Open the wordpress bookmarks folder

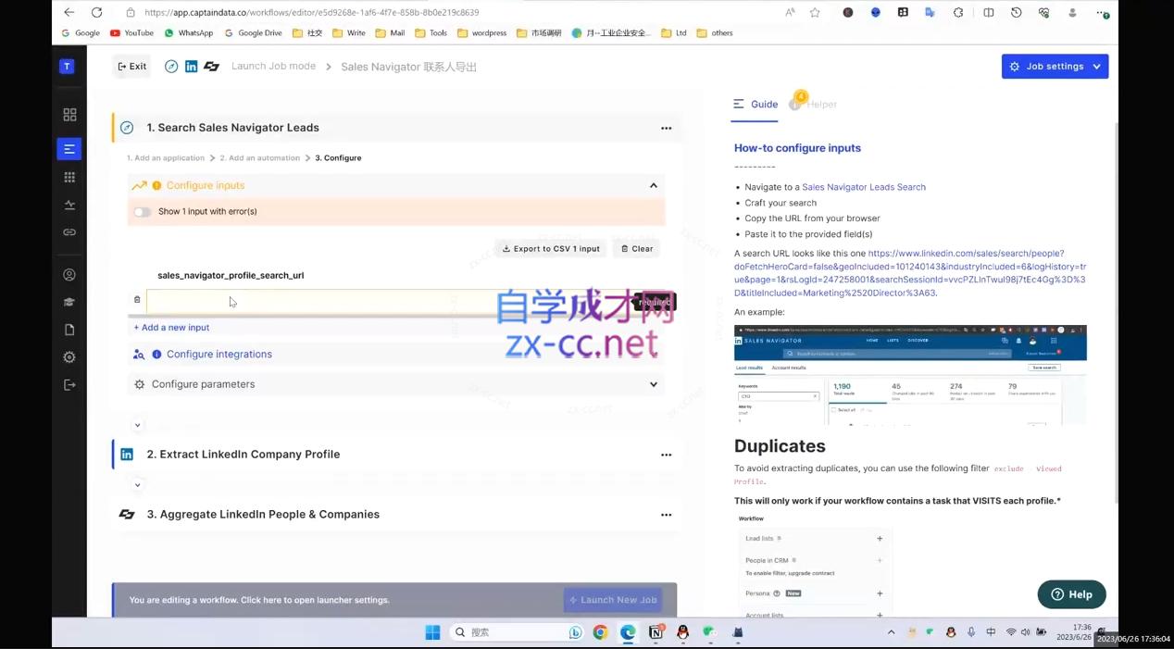[481, 33]
